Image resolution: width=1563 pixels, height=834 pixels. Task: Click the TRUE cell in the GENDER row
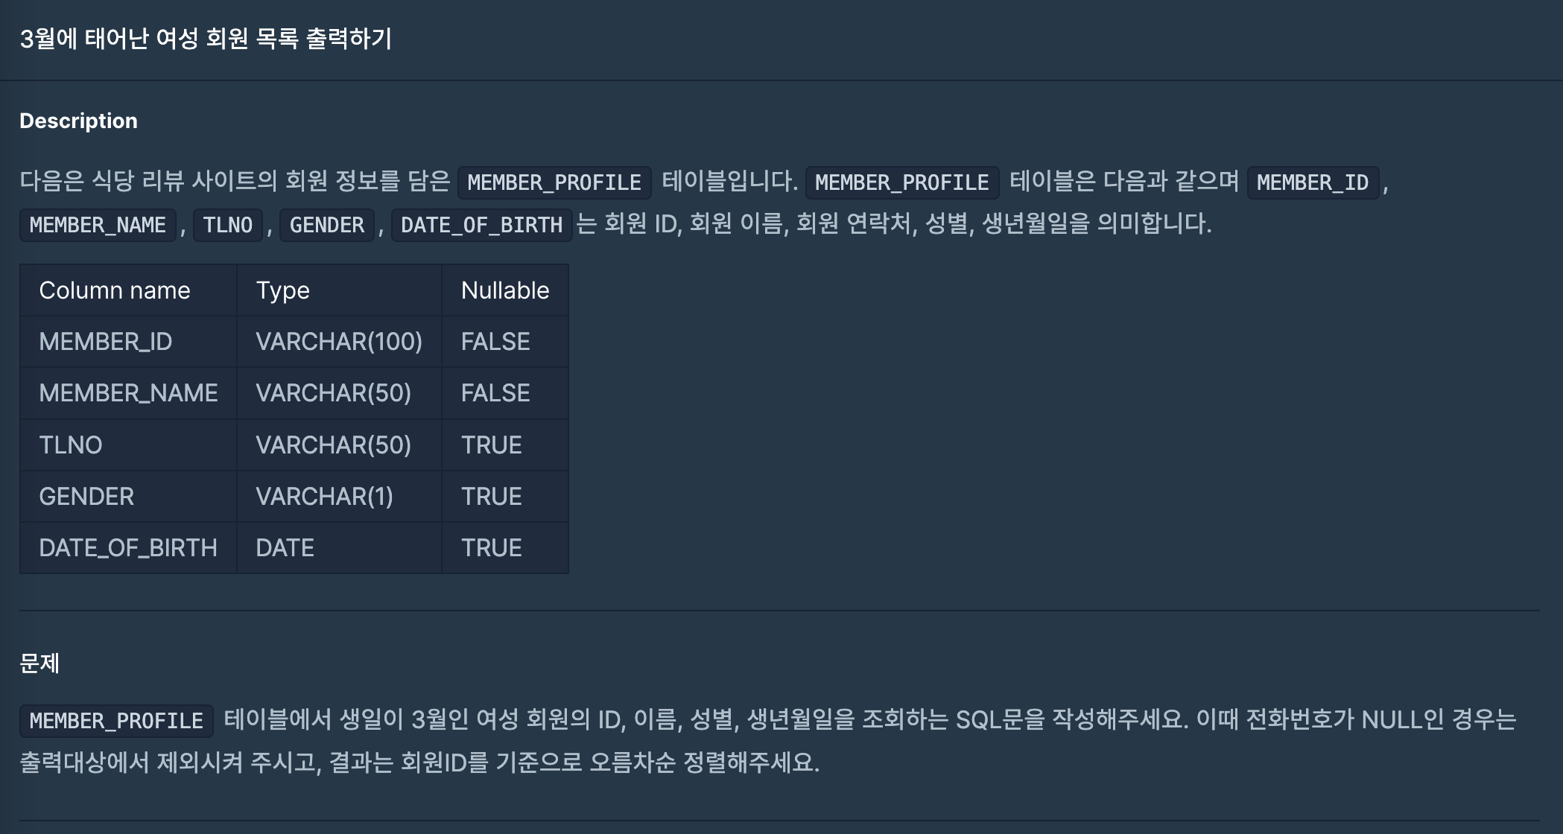tap(492, 497)
